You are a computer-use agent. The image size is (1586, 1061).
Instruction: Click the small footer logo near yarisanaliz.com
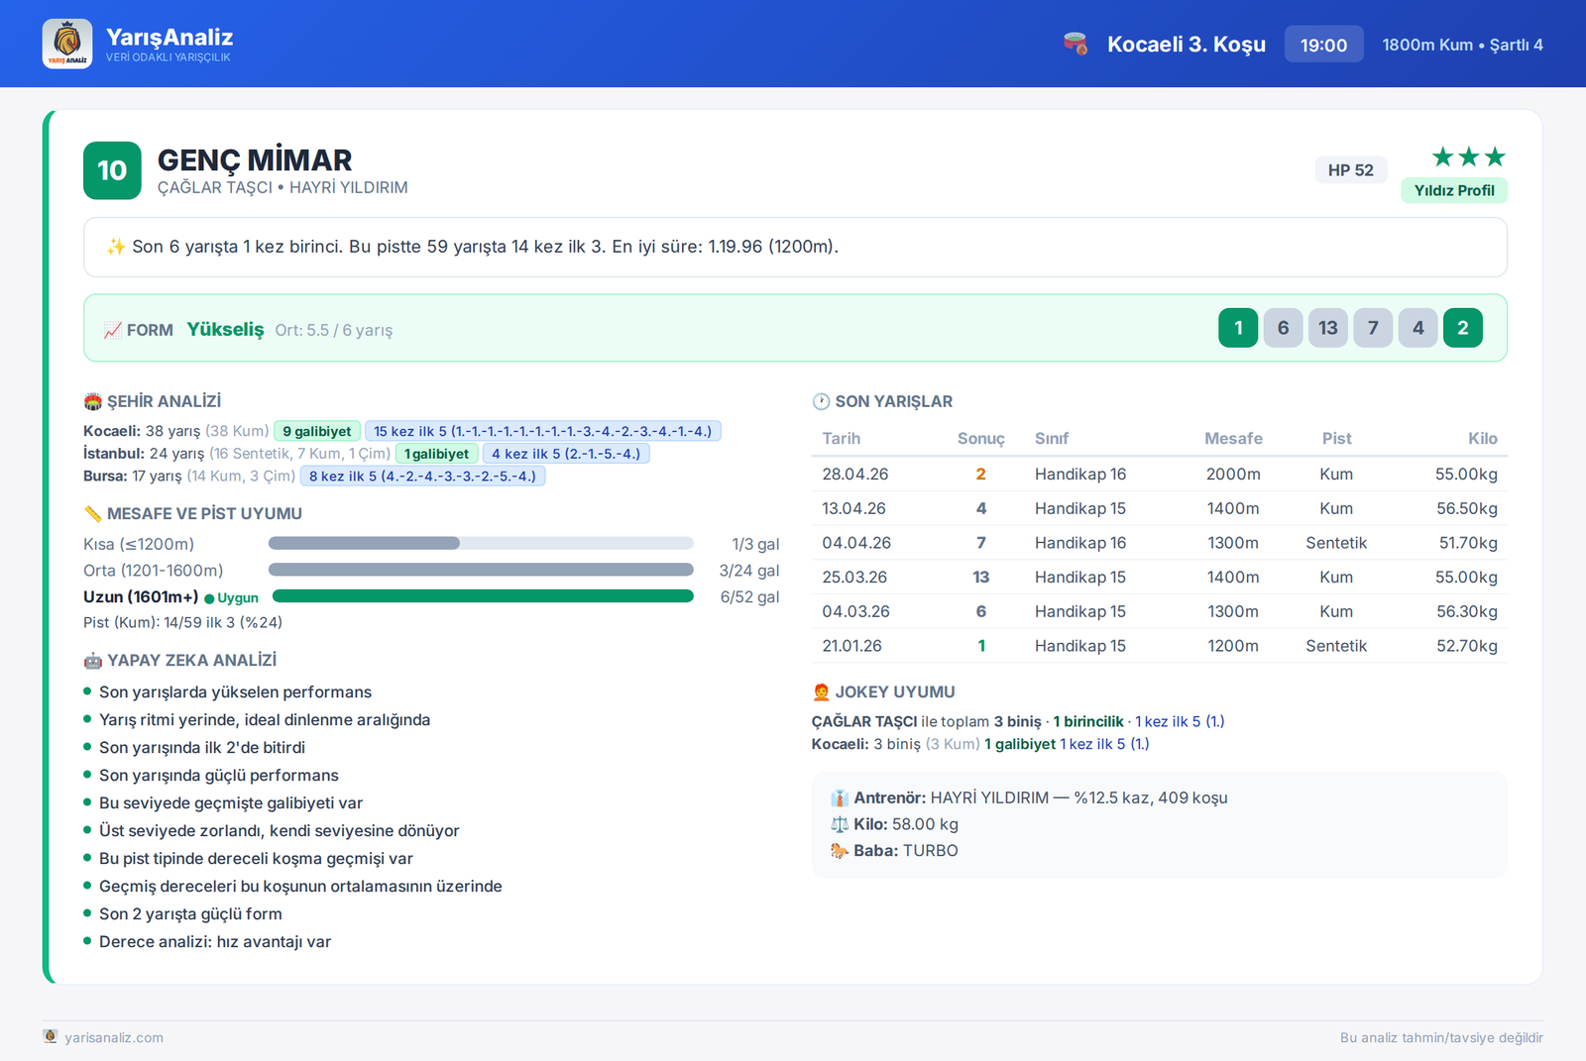(x=51, y=1036)
